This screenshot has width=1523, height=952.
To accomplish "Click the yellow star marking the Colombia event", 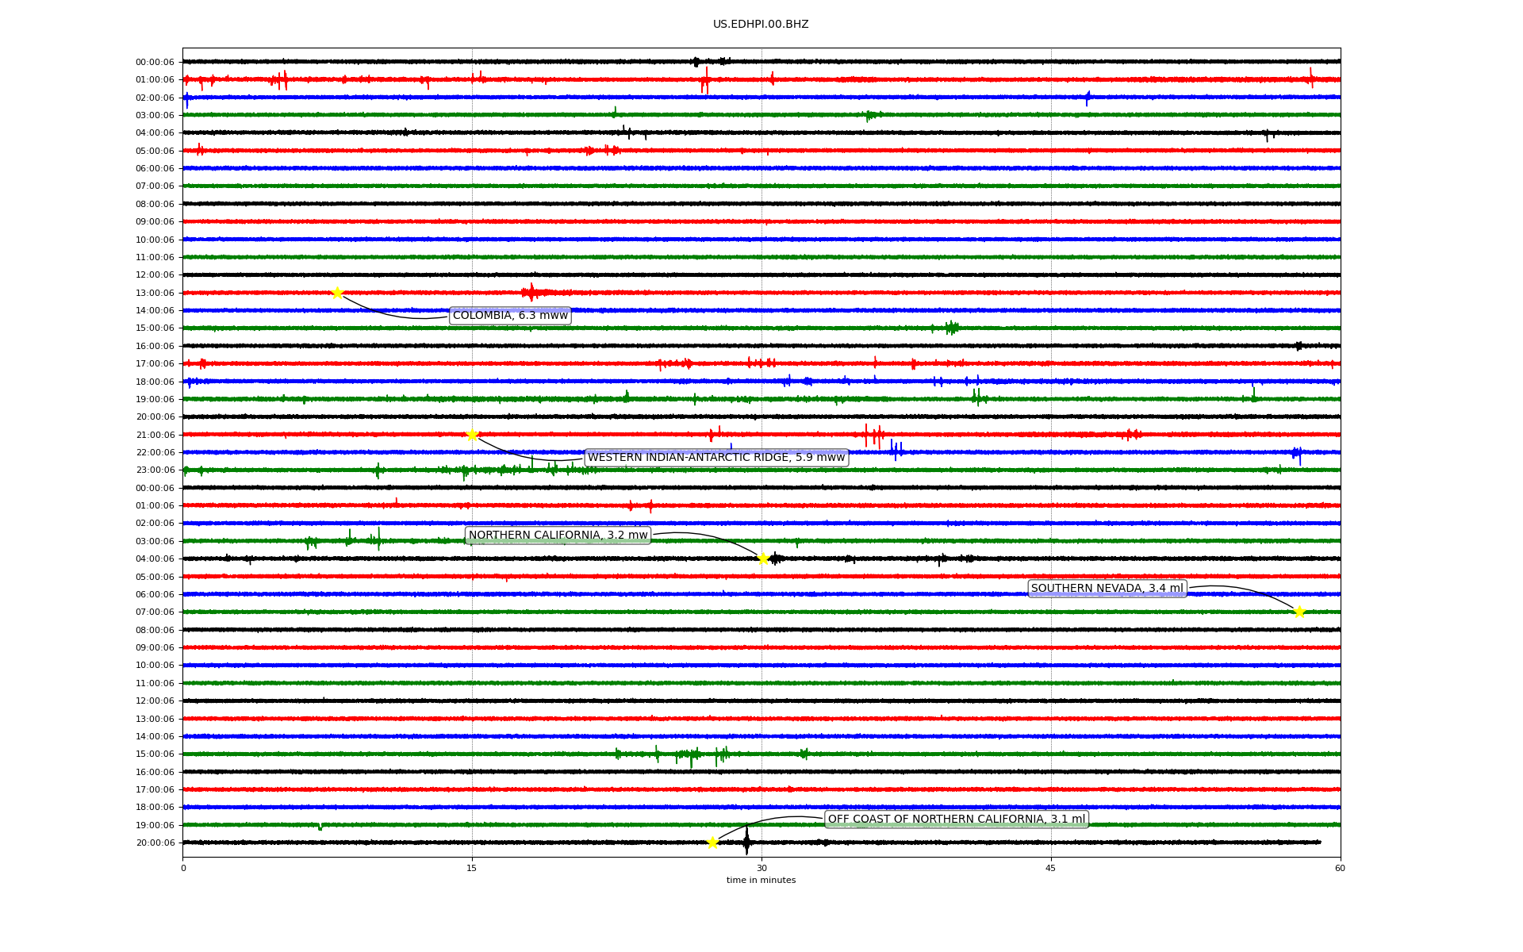I will point(337,293).
